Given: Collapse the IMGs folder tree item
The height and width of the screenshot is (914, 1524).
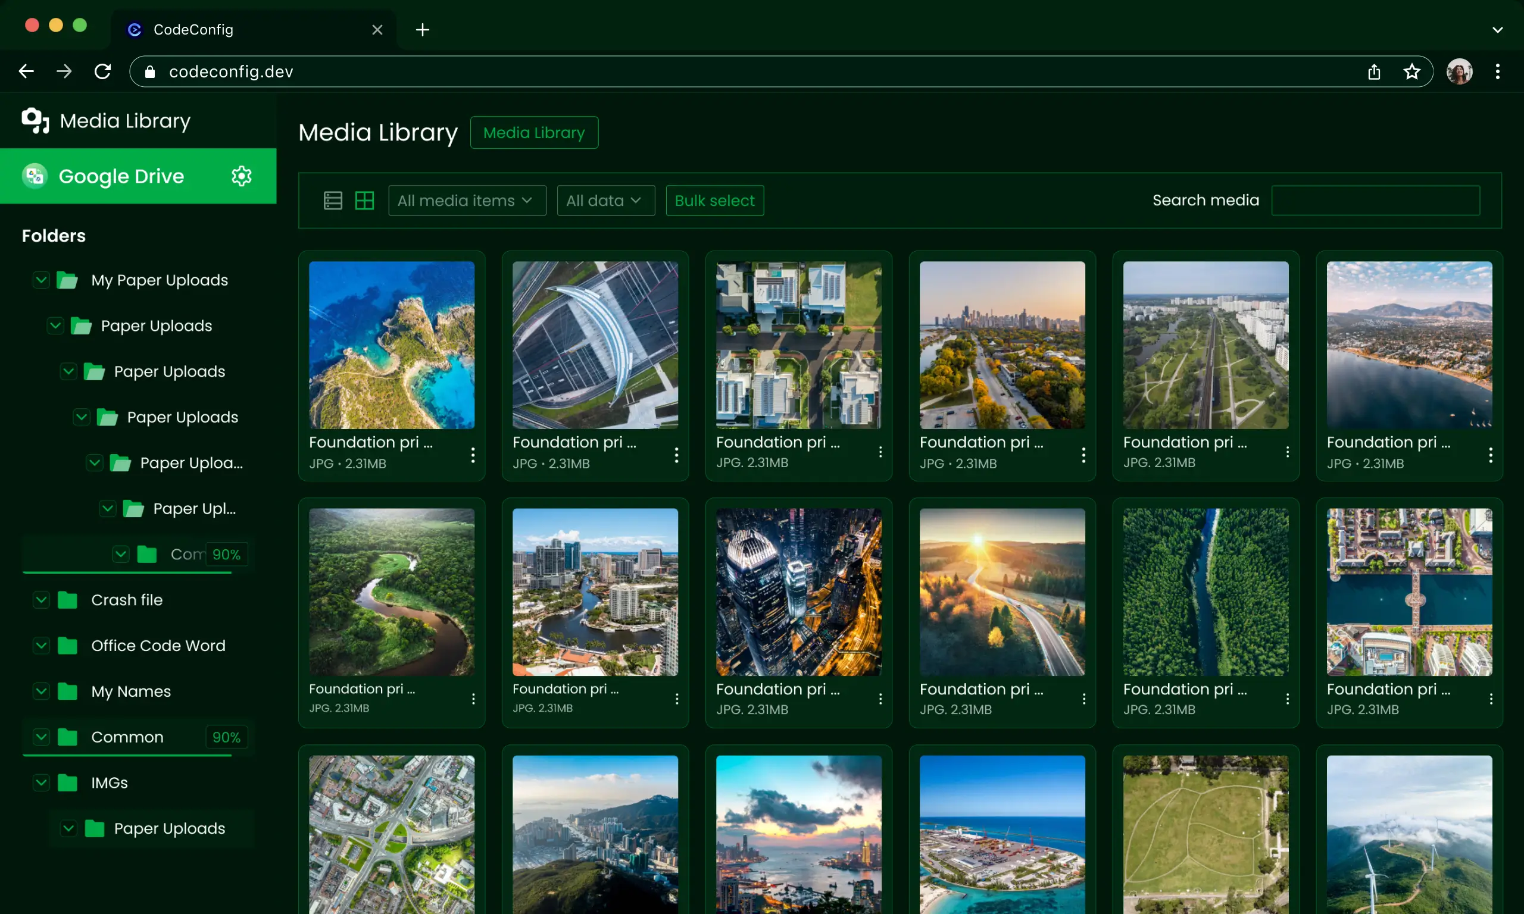Looking at the screenshot, I should [40, 782].
